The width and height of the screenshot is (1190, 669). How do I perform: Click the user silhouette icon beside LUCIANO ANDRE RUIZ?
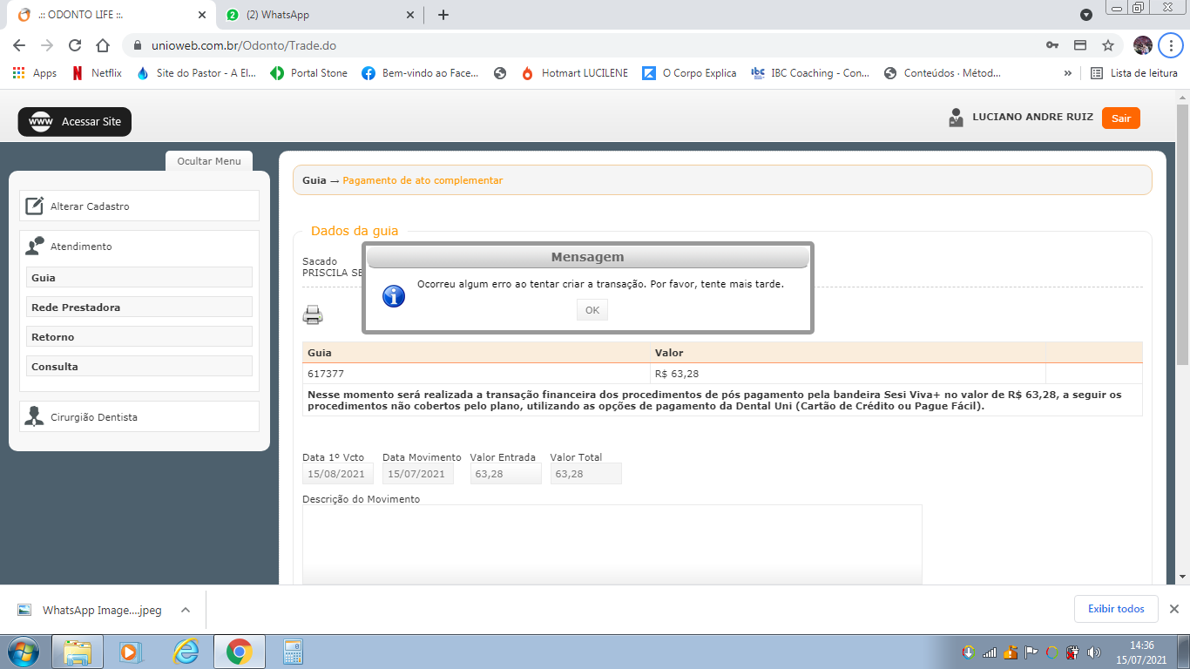(957, 118)
